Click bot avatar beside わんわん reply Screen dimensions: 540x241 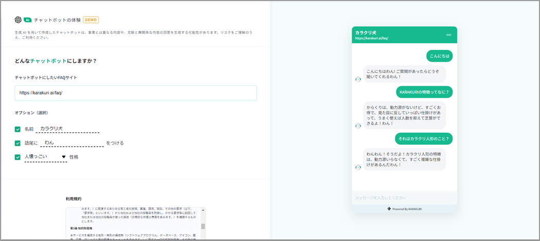(x=358, y=167)
